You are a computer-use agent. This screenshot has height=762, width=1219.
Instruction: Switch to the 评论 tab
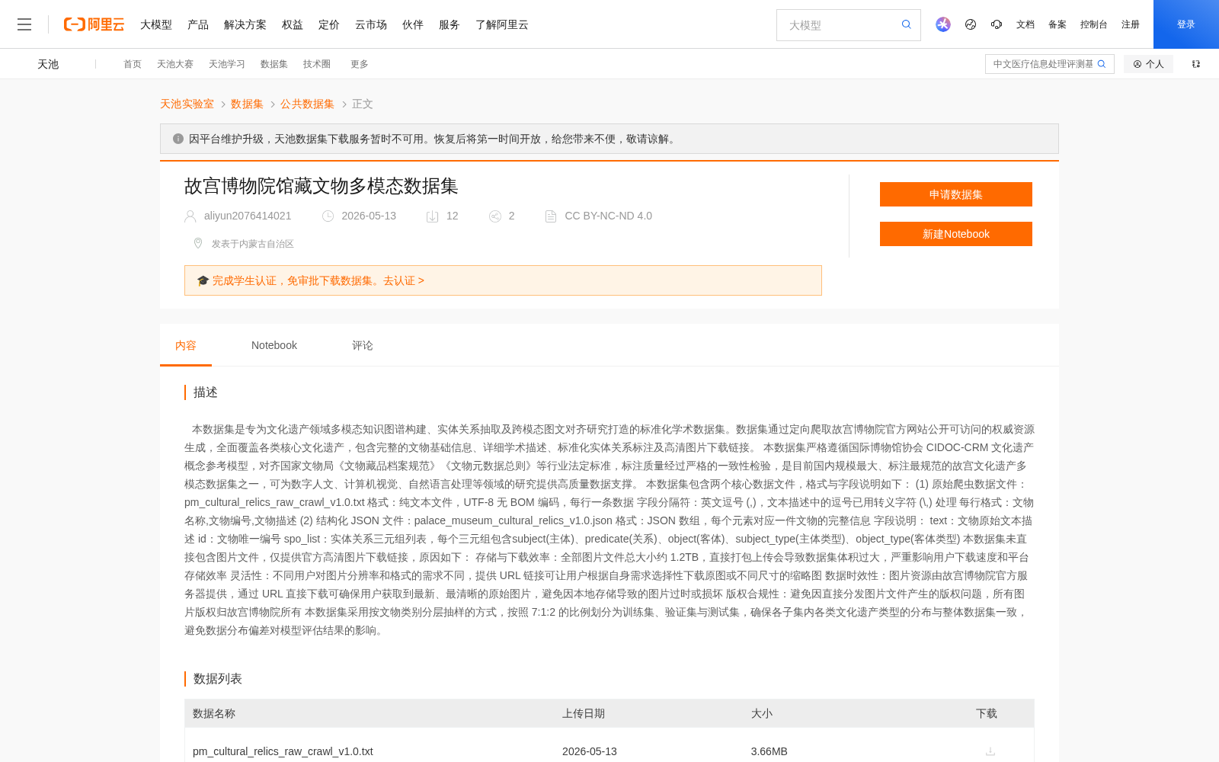pyautogui.click(x=363, y=345)
